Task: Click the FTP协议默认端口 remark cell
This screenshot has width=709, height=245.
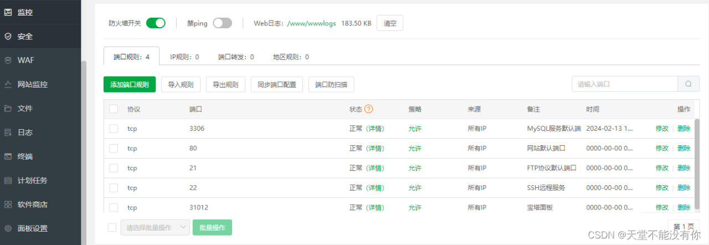Action: coord(552,168)
